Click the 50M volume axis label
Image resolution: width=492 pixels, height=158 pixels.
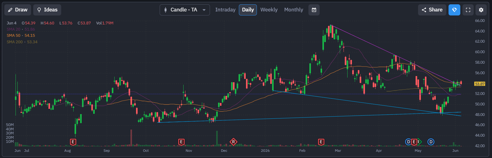tap(10, 125)
